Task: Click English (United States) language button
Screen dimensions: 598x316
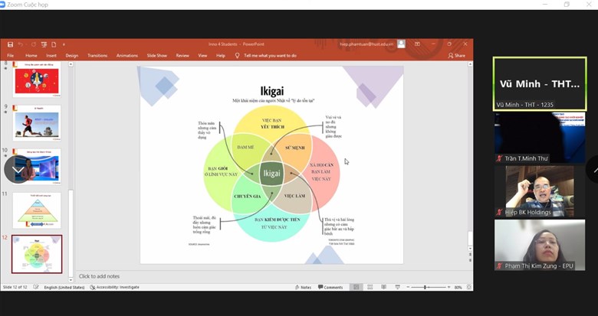Action: point(62,287)
